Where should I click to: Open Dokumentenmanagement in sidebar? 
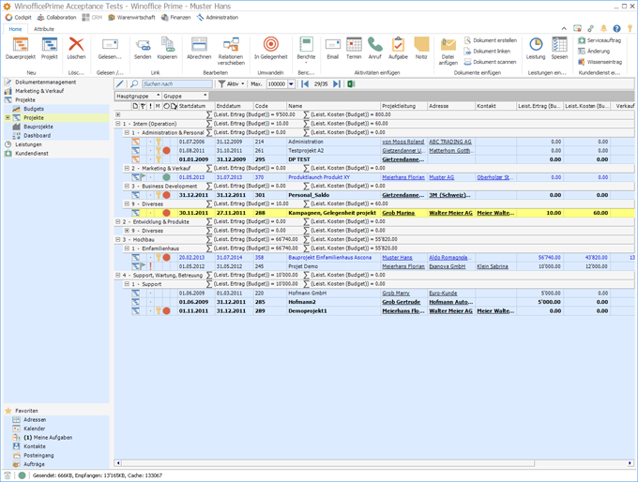[46, 83]
